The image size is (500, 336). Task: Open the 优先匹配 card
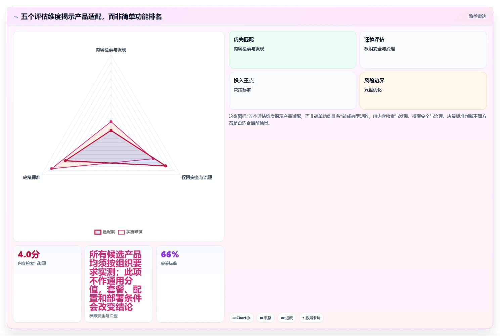(x=292, y=50)
